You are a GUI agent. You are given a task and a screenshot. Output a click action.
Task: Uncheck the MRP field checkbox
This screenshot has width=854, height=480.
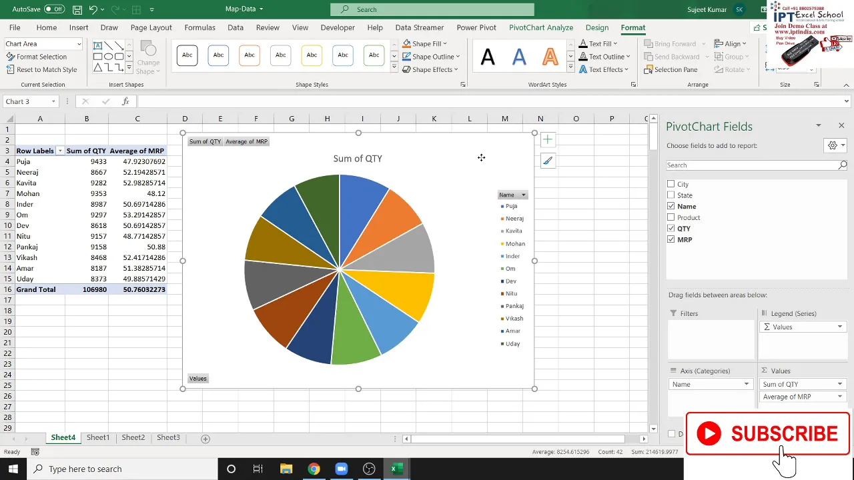pyautogui.click(x=671, y=239)
